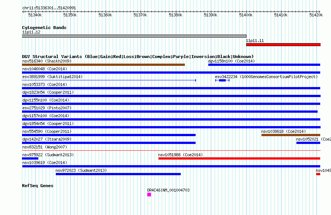This screenshot has width=331, height=215.
Task: Click nsv1053373 (Coe2014) label
Action: point(45,84)
